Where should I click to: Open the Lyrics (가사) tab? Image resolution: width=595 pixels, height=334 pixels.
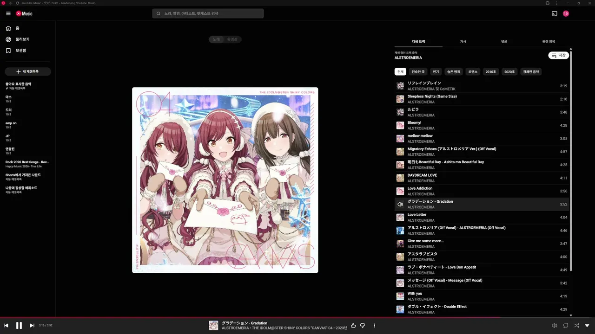point(463,41)
